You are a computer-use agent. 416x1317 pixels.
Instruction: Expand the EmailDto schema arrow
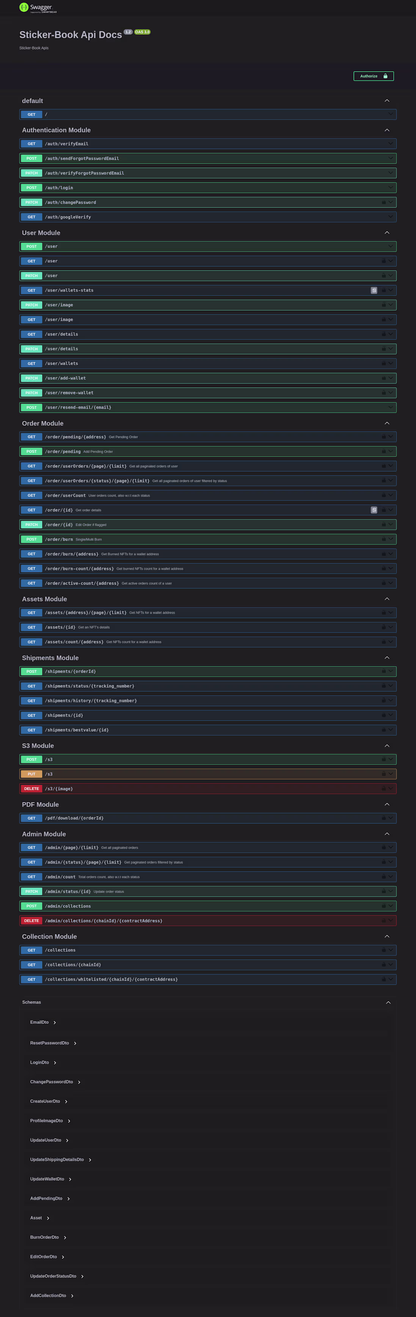click(x=54, y=1023)
